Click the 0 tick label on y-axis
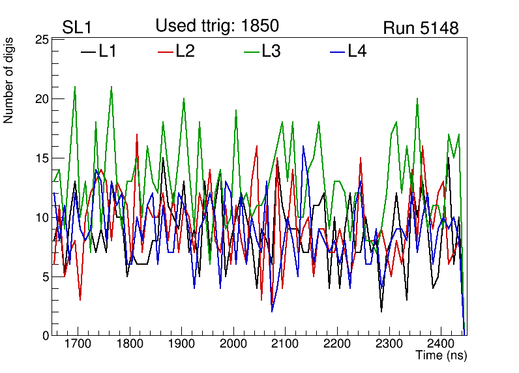The image size is (519, 373). coord(44,336)
